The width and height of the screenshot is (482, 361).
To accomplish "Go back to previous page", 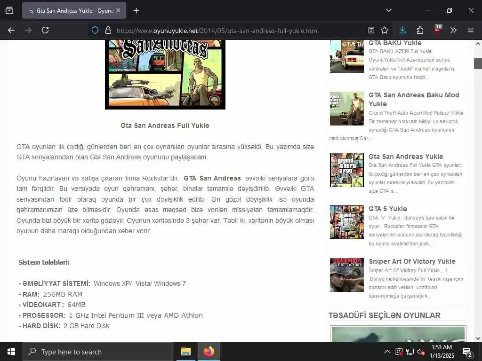I will [x=11, y=30].
